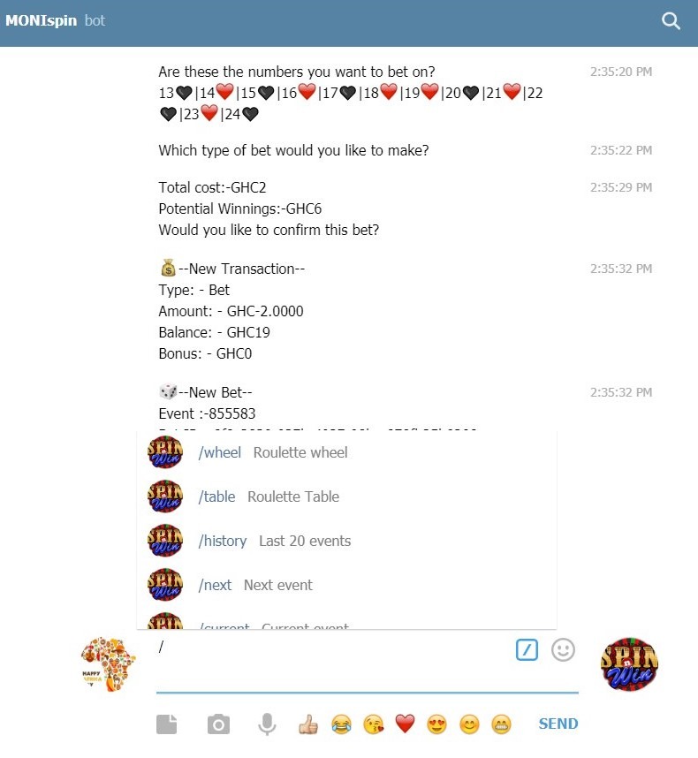Screen dimensions: 698x758
Task: Toggle the bot commands slash button
Action: 527,649
